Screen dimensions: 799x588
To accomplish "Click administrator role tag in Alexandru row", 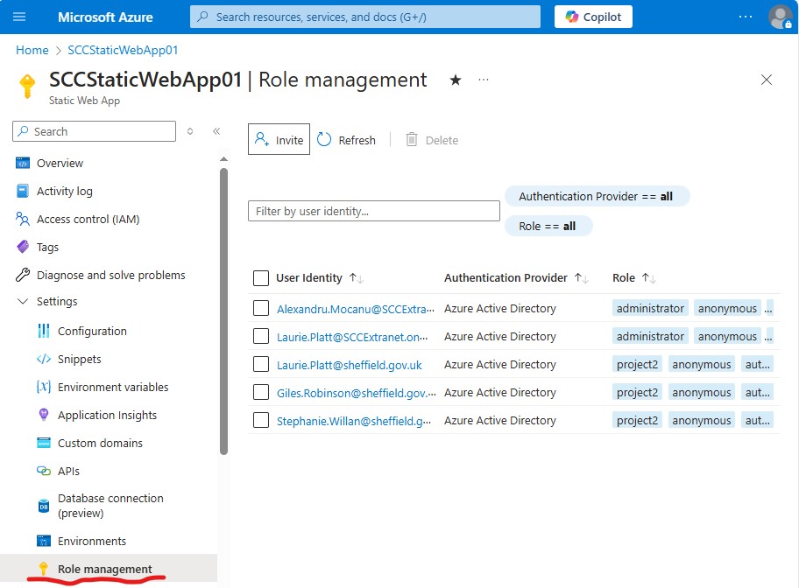I will [650, 308].
